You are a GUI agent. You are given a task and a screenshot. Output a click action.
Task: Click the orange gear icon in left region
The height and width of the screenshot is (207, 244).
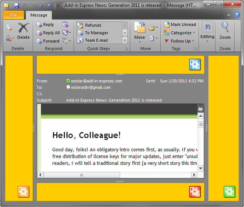[23, 192]
